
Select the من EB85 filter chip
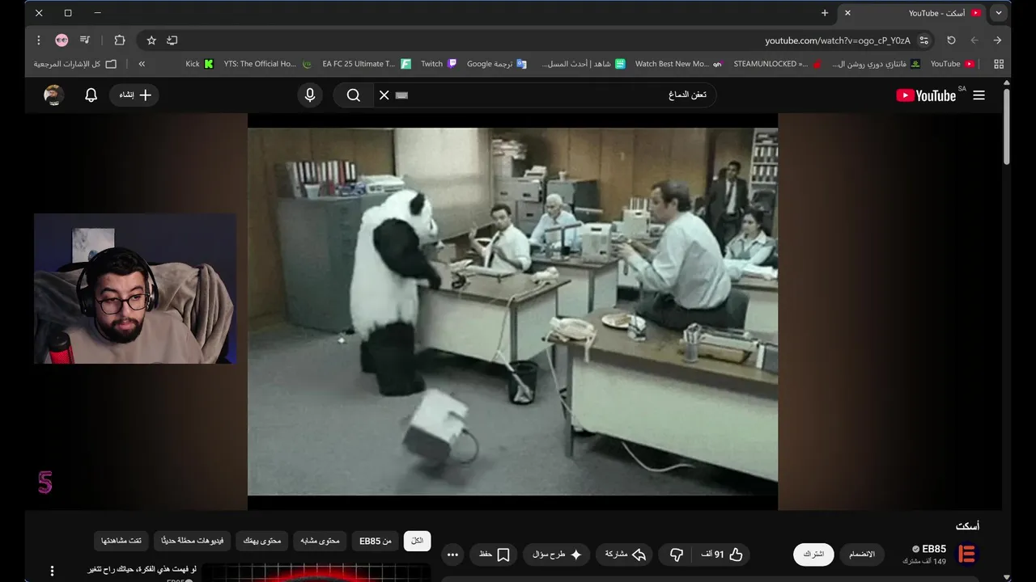(376, 541)
